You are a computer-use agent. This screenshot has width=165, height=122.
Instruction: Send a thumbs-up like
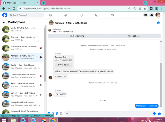(160, 114)
